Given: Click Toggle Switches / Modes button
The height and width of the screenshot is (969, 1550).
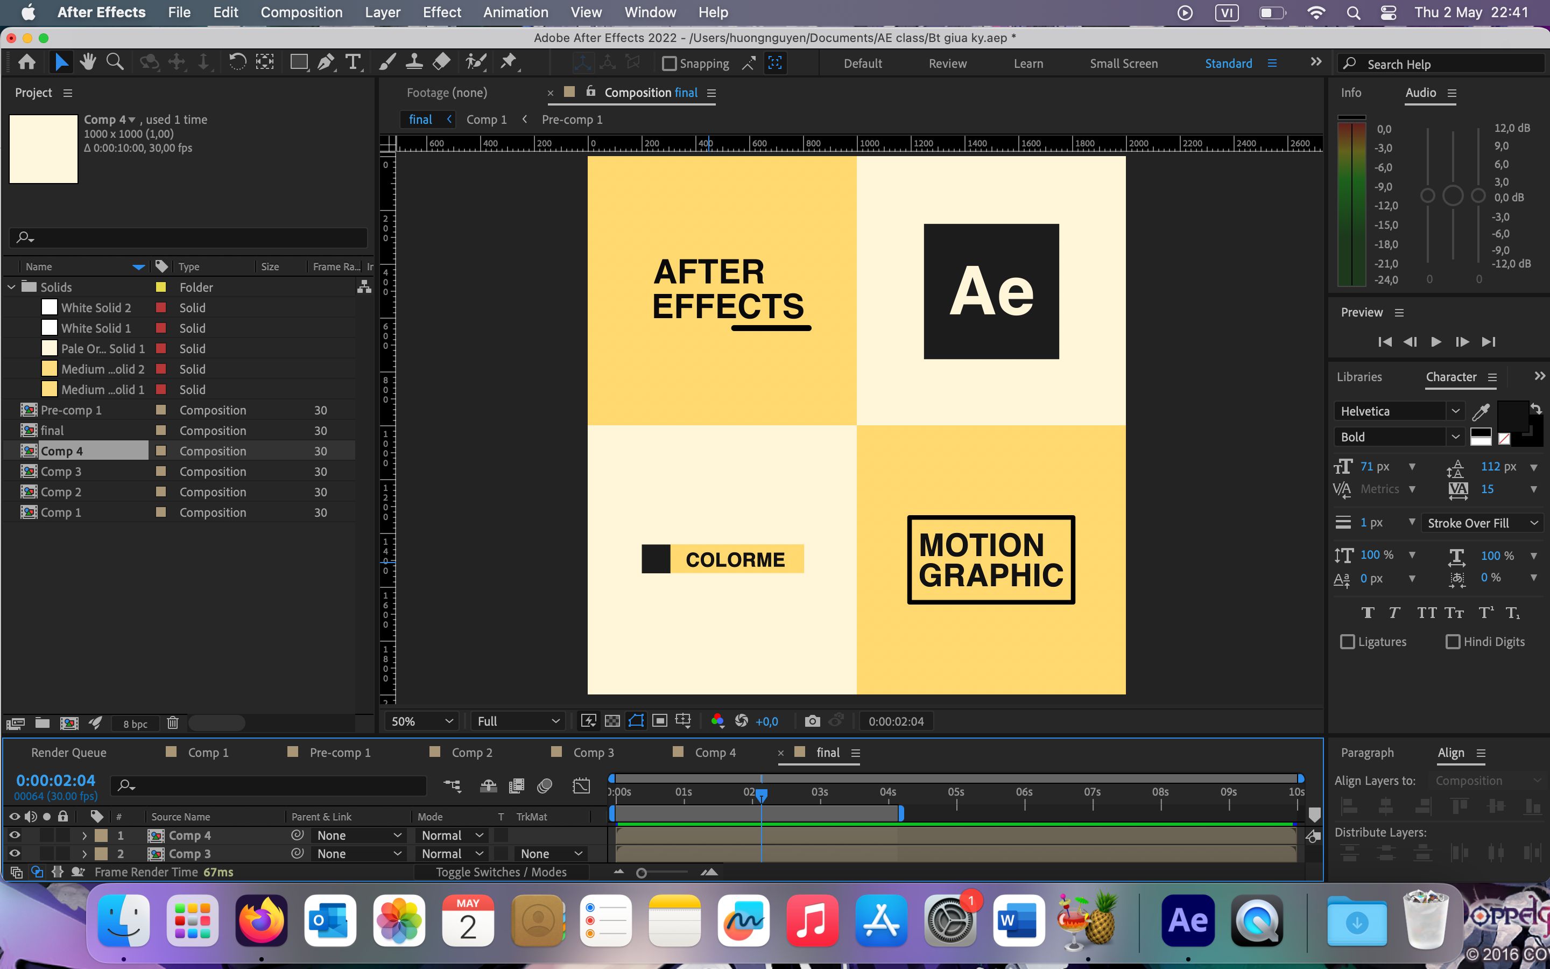Looking at the screenshot, I should pos(501,872).
